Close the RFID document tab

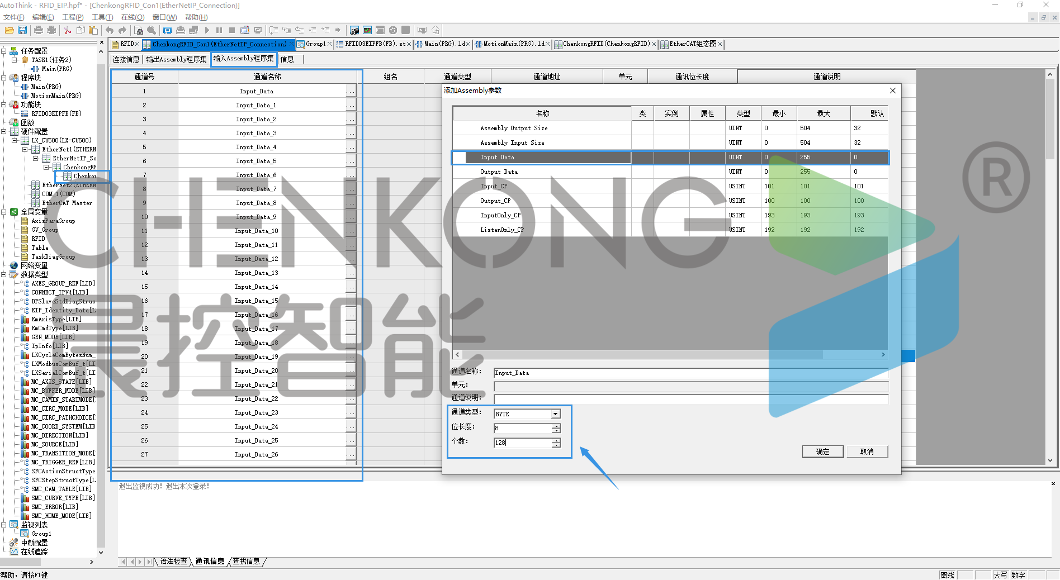(137, 44)
